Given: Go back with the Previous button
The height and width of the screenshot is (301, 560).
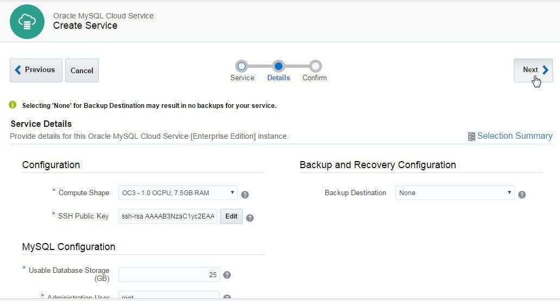Looking at the screenshot, I should [36, 71].
